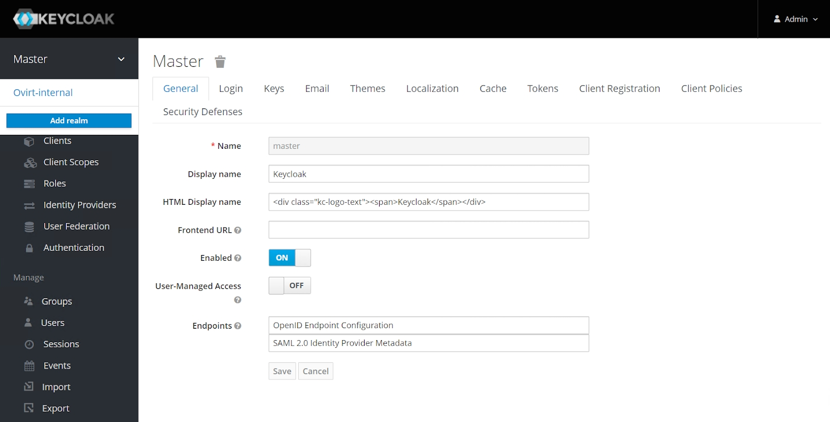Click the Identity Providers arrows icon
Image resolution: width=830 pixels, height=422 pixels.
pos(29,206)
